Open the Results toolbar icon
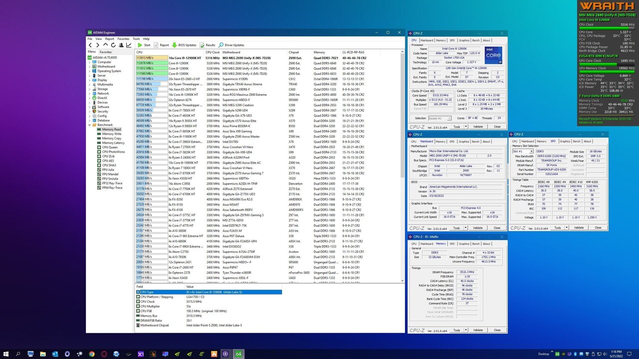This screenshot has height=359, width=639. click(x=202, y=45)
